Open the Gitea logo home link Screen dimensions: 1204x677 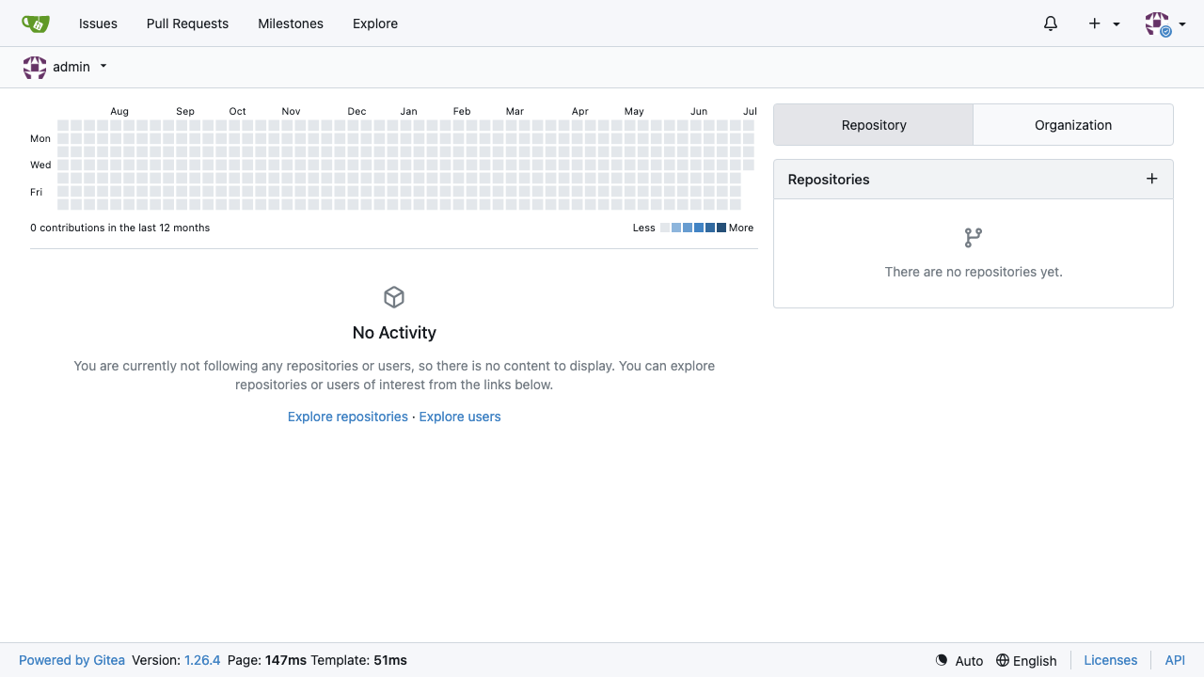pos(36,24)
